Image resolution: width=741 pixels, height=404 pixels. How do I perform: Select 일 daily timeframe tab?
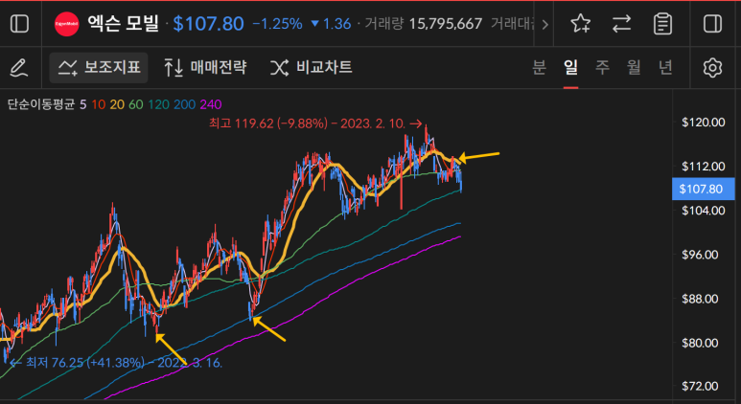(570, 67)
